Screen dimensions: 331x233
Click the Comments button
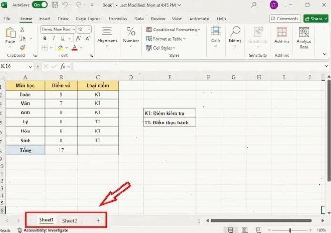[285, 19]
